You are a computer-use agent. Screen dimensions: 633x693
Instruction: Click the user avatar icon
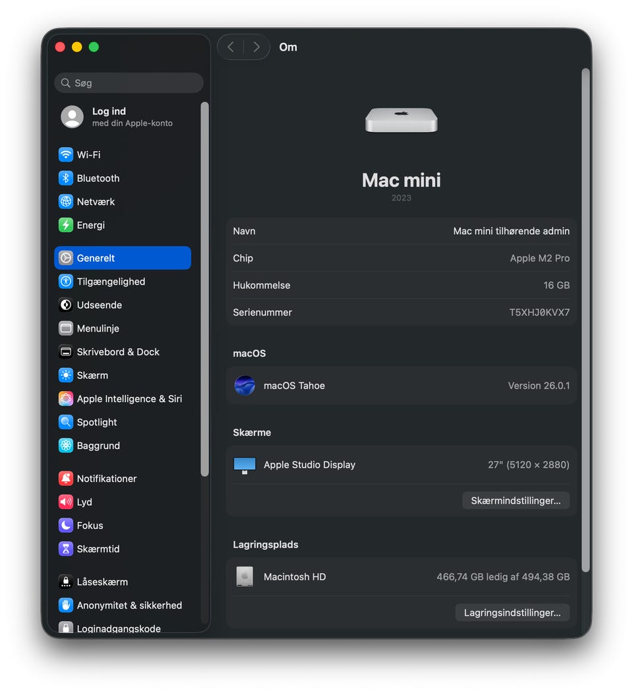point(72,117)
